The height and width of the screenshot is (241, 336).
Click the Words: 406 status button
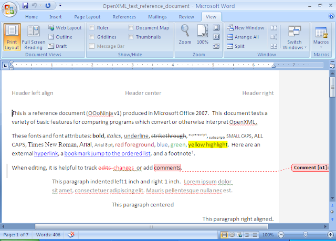coord(46,235)
